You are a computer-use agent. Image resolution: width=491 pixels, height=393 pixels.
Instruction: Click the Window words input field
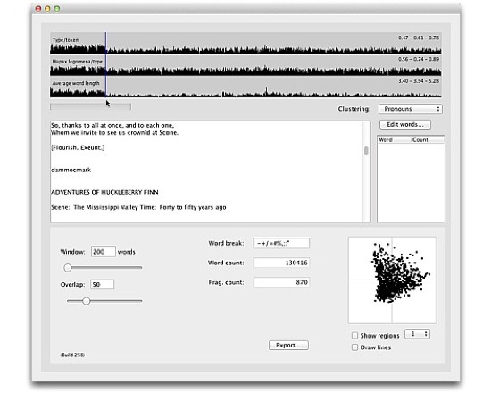pos(103,252)
